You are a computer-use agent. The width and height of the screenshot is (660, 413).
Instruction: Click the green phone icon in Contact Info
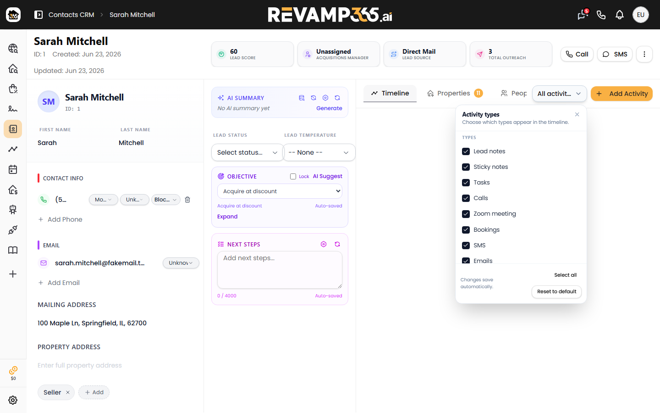tap(44, 200)
